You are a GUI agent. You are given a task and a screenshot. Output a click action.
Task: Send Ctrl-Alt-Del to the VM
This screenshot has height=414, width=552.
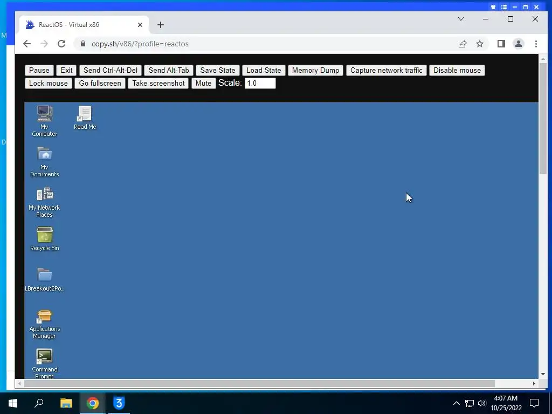click(x=111, y=70)
